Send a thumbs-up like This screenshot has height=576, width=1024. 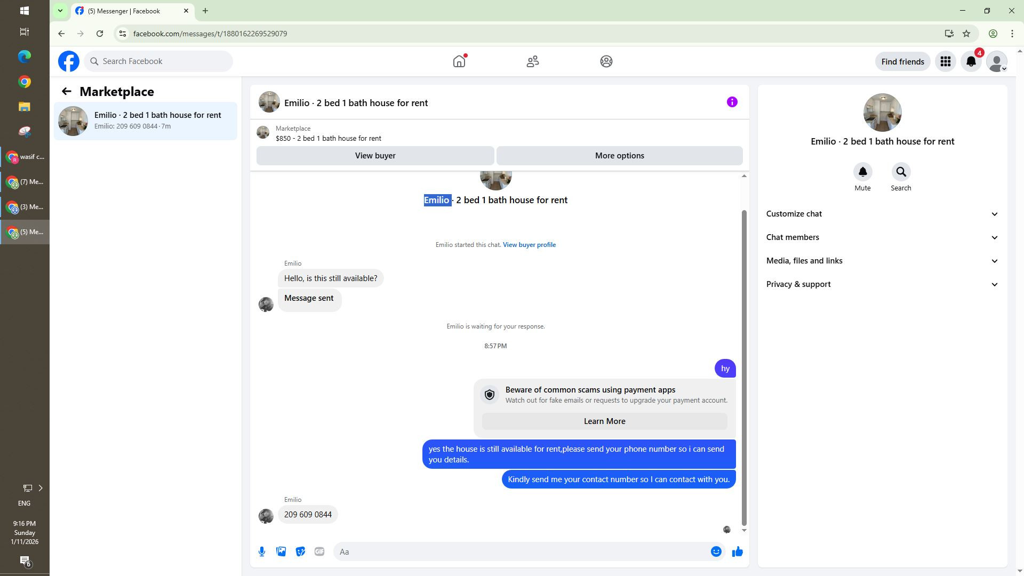[738, 551]
